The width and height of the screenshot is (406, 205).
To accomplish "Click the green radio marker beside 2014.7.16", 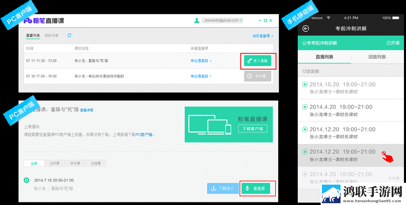I will coord(26,180).
